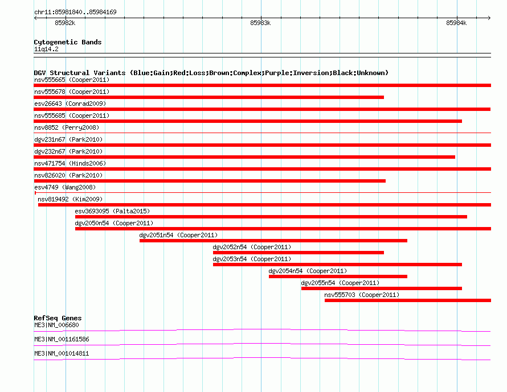Select the nsv471754 (Hinds2006) label
The width and height of the screenshot is (507, 392).
(x=70, y=163)
